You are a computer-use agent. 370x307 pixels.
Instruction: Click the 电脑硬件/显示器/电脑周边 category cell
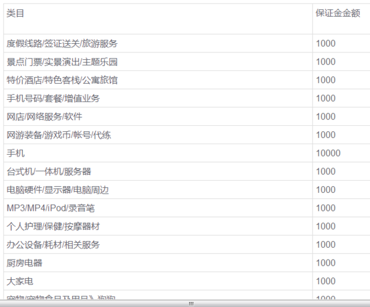(57, 190)
